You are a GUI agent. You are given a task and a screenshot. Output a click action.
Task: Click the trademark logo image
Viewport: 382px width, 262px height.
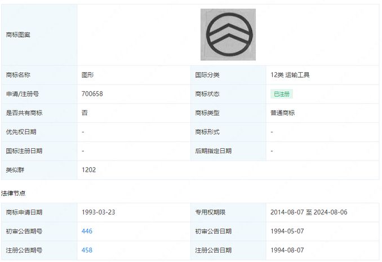pyautogui.click(x=228, y=34)
